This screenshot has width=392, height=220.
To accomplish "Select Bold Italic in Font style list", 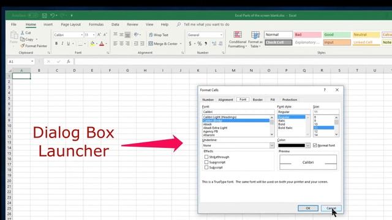I will [285, 128].
